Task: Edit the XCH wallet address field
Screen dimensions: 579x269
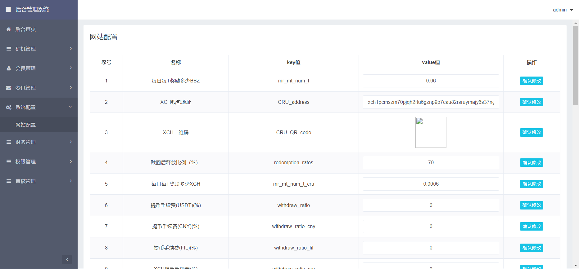Action: [x=431, y=102]
